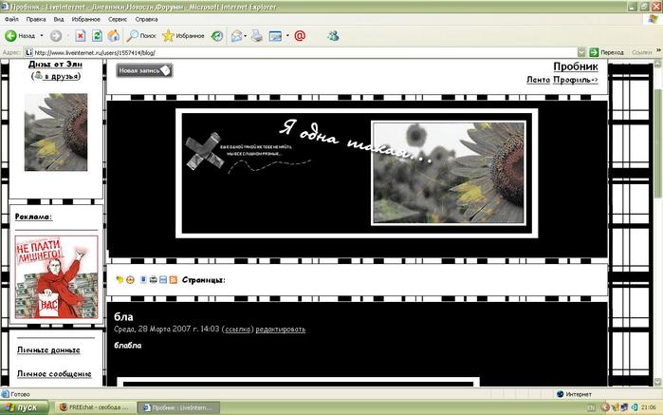Open the Лента link
663x415 pixels.
pyautogui.click(x=538, y=80)
